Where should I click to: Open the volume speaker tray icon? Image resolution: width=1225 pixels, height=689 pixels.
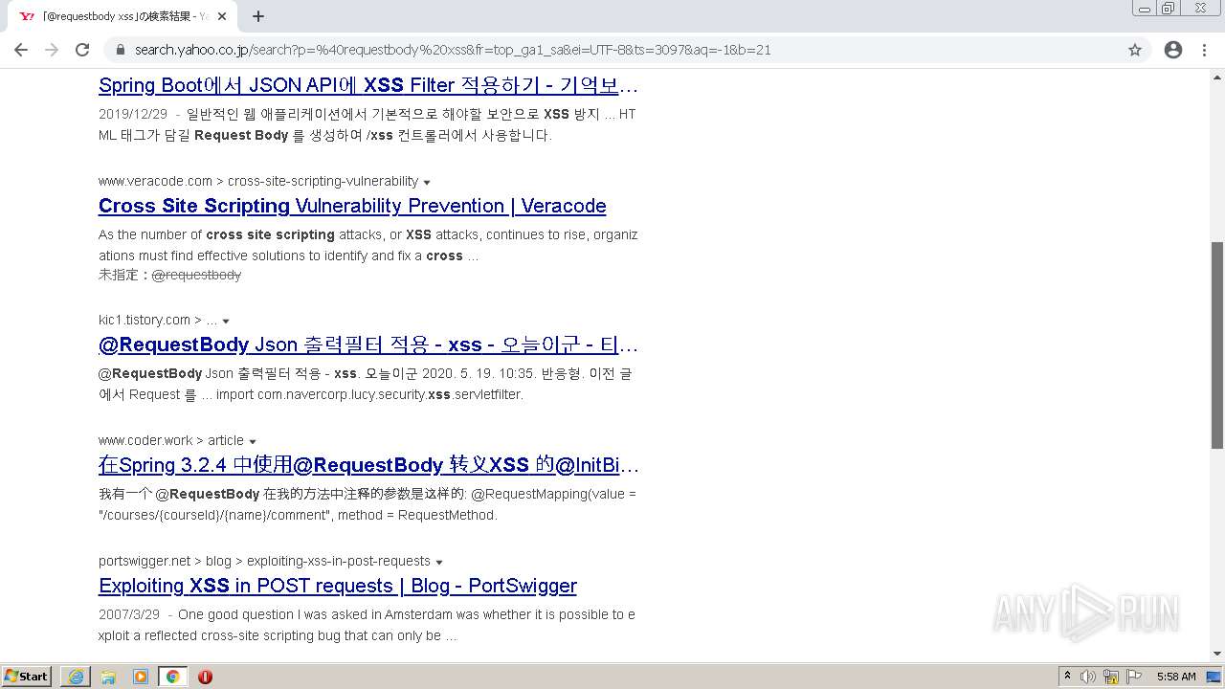pos(1088,677)
